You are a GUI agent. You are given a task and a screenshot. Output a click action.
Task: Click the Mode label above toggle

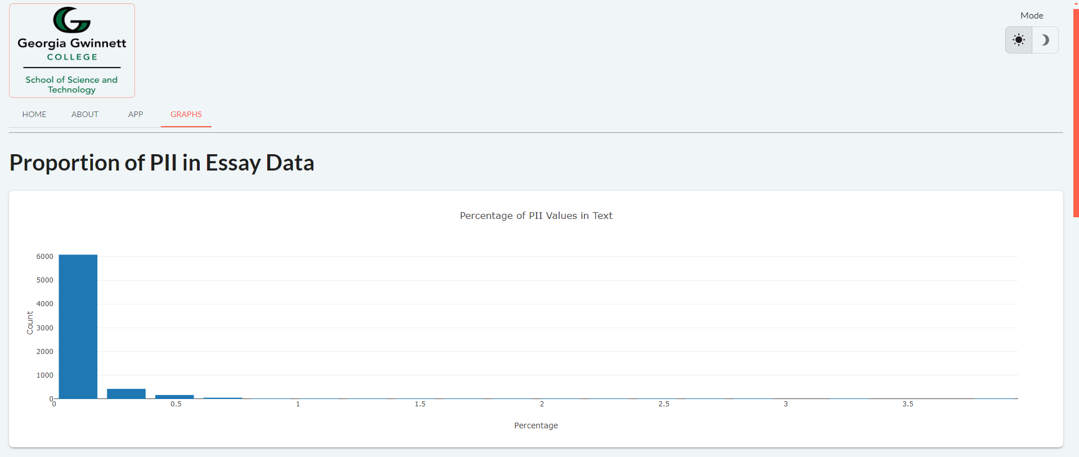coord(1032,16)
